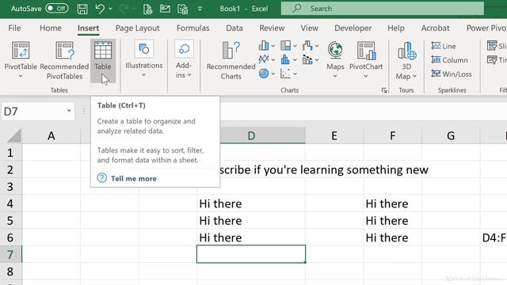The height and width of the screenshot is (285, 507).
Task: Switch to the Formulas tab
Action: pos(193,28)
